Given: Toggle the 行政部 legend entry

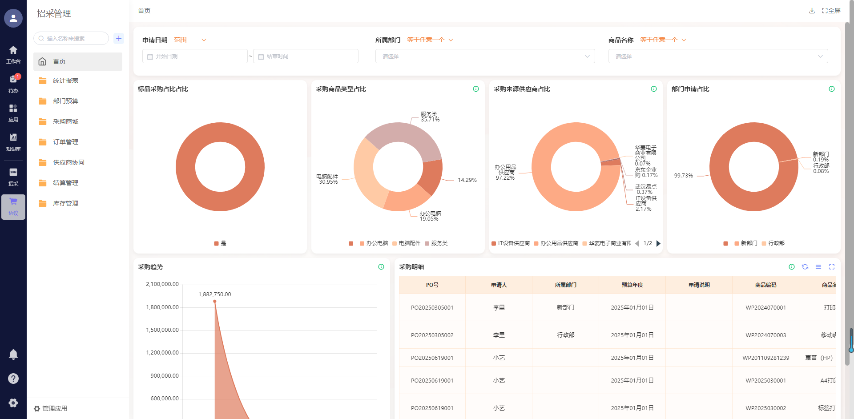Looking at the screenshot, I should pyautogui.click(x=773, y=243).
